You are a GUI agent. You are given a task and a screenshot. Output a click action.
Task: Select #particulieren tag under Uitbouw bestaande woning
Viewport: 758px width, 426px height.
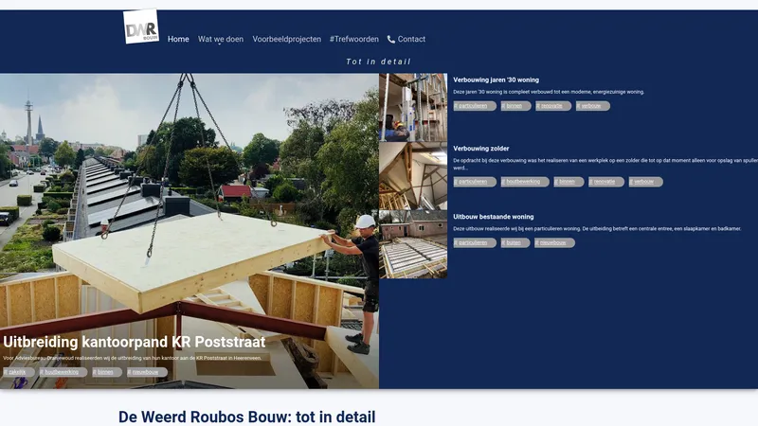[x=475, y=243]
